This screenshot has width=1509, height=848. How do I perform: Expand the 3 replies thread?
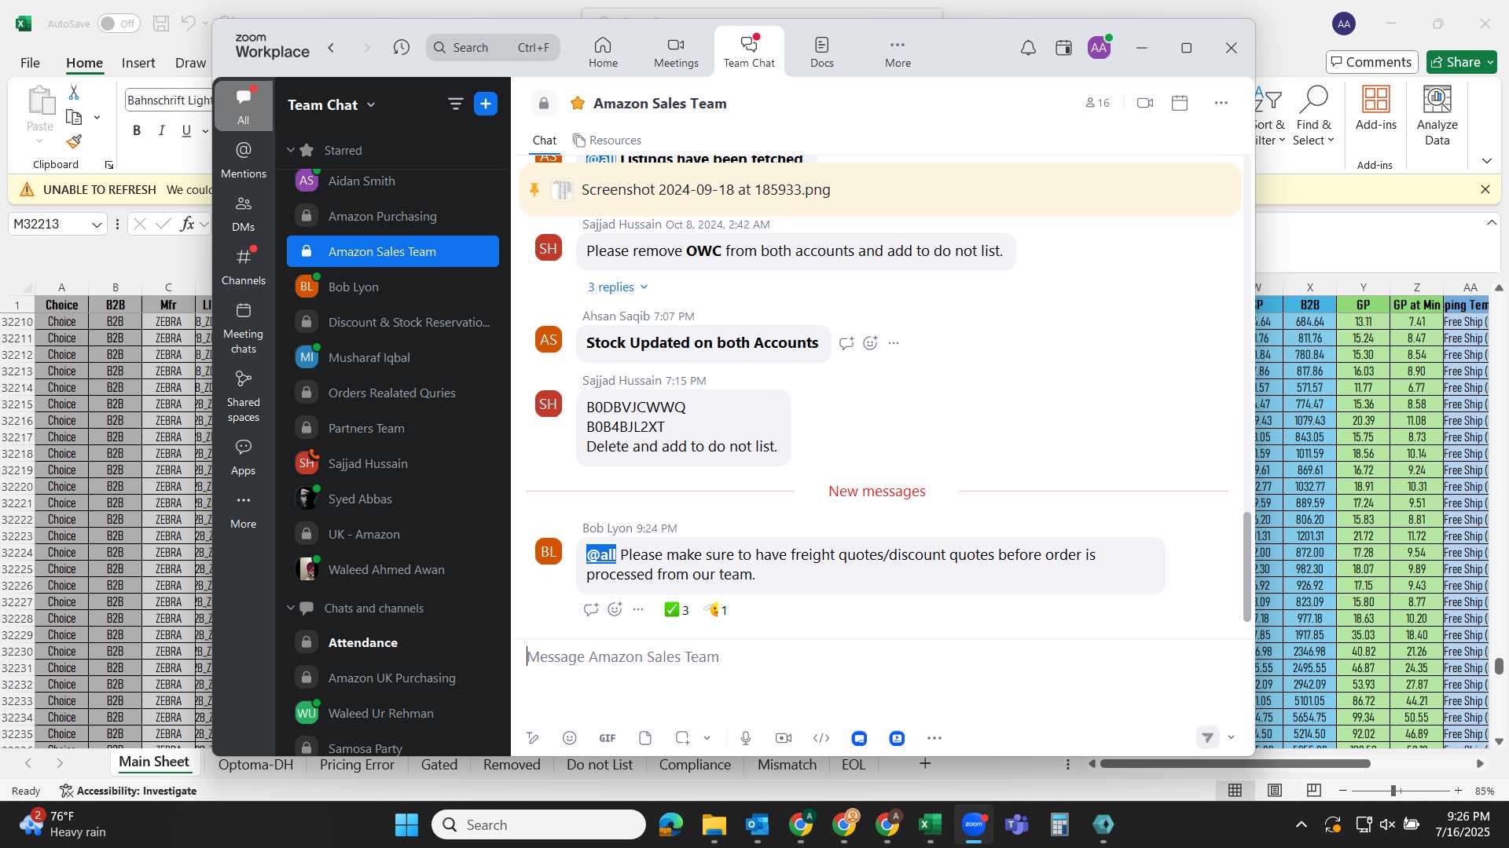(x=618, y=287)
